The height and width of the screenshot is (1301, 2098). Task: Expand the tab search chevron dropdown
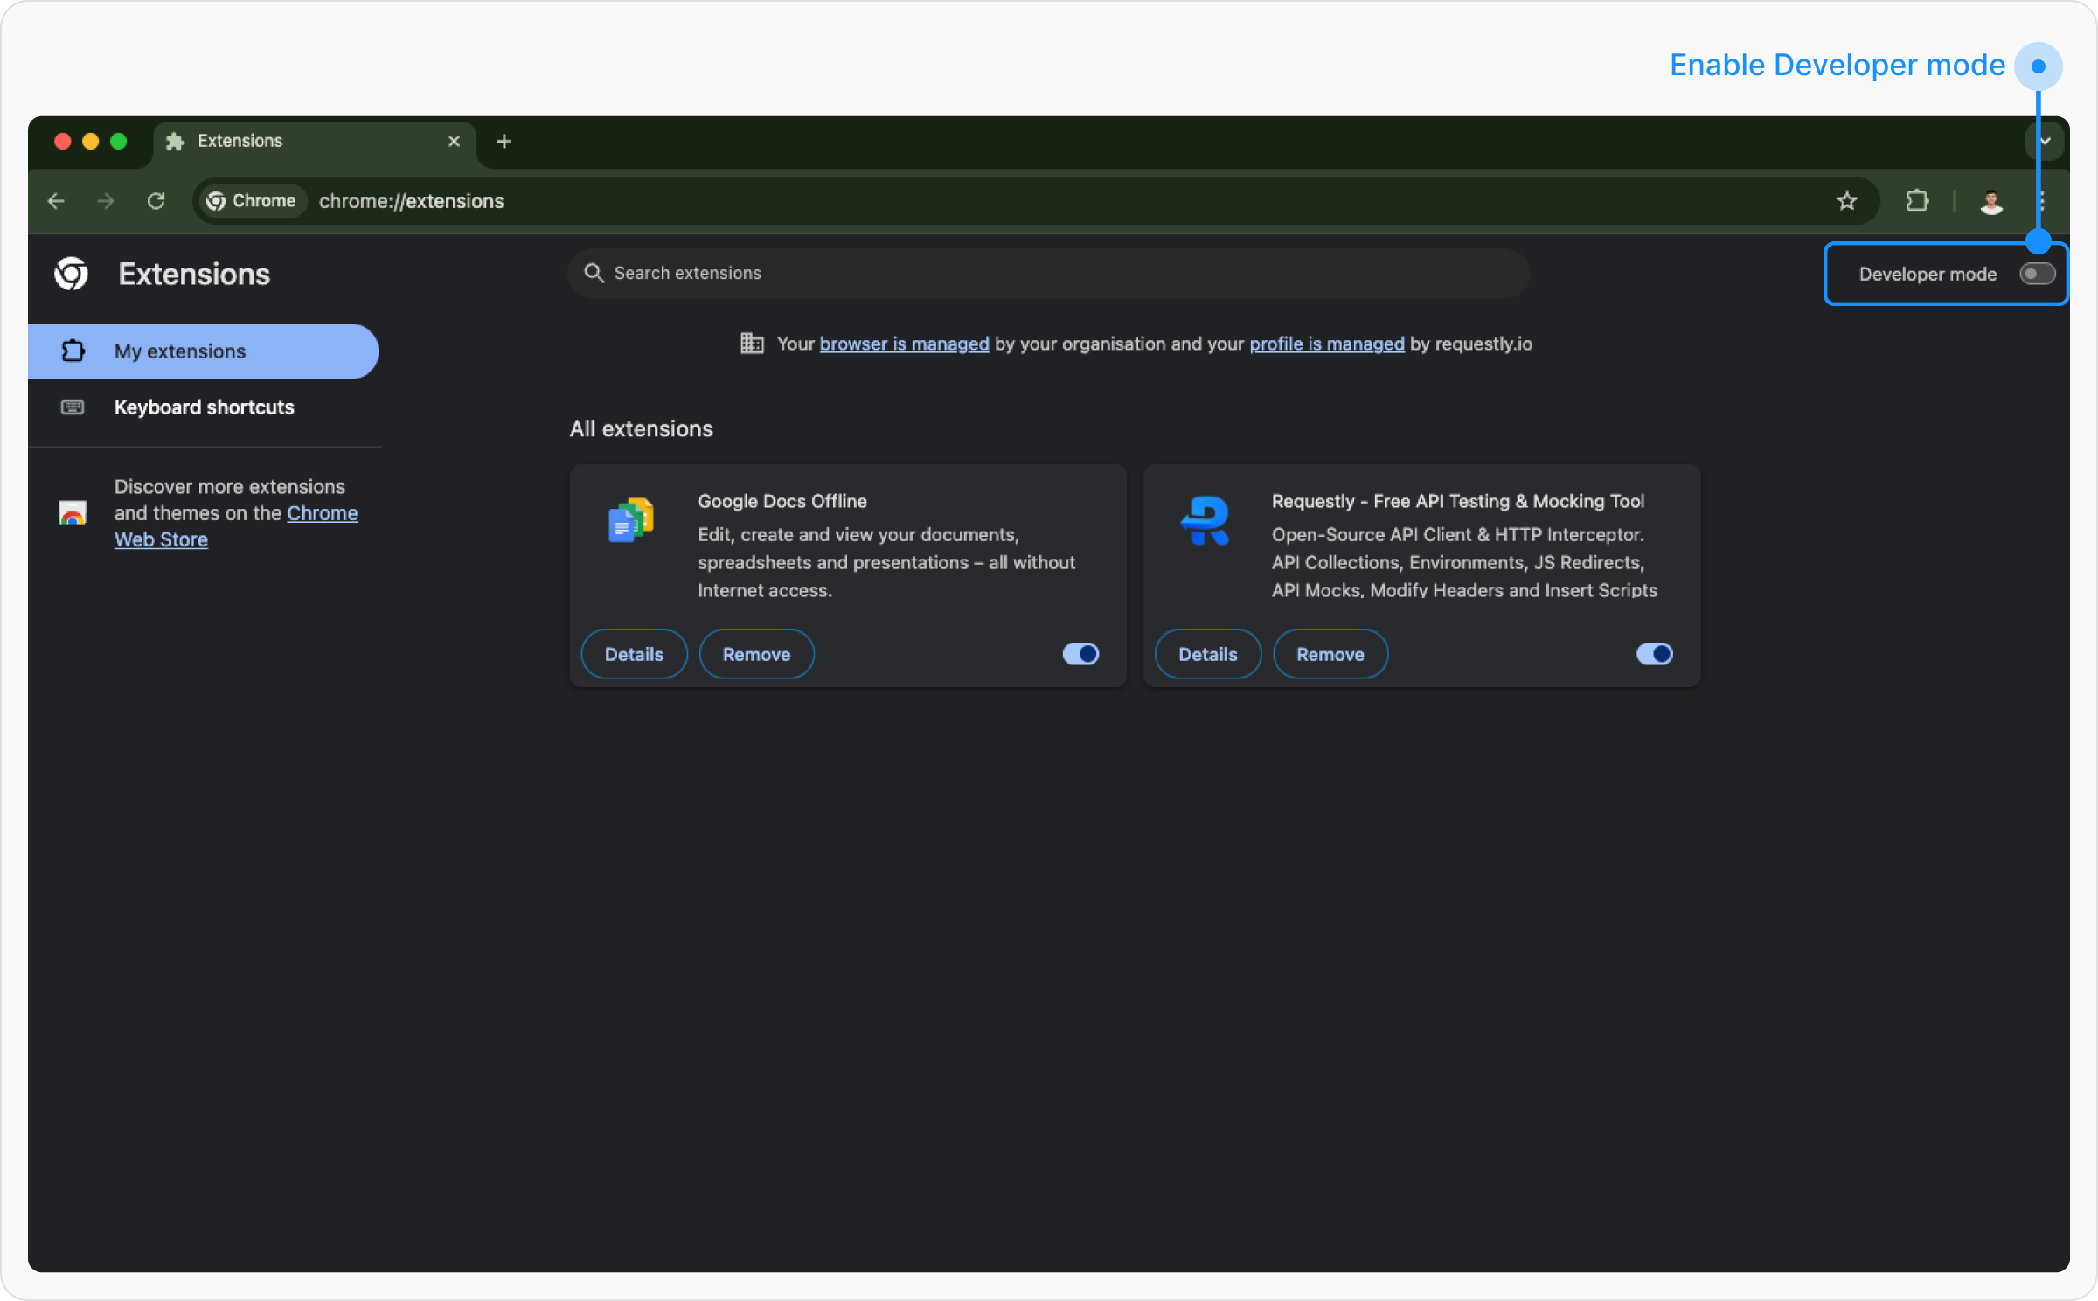[2046, 141]
